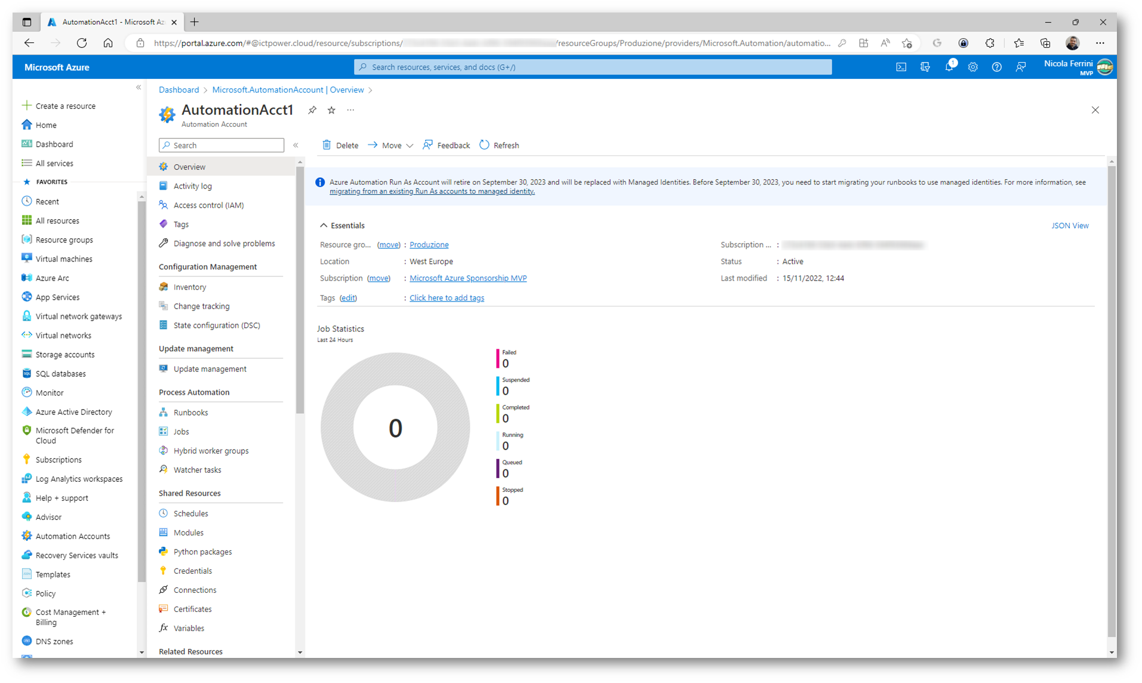
Task: Mark AutomationAcct1 as favorite with star
Action: click(x=331, y=110)
